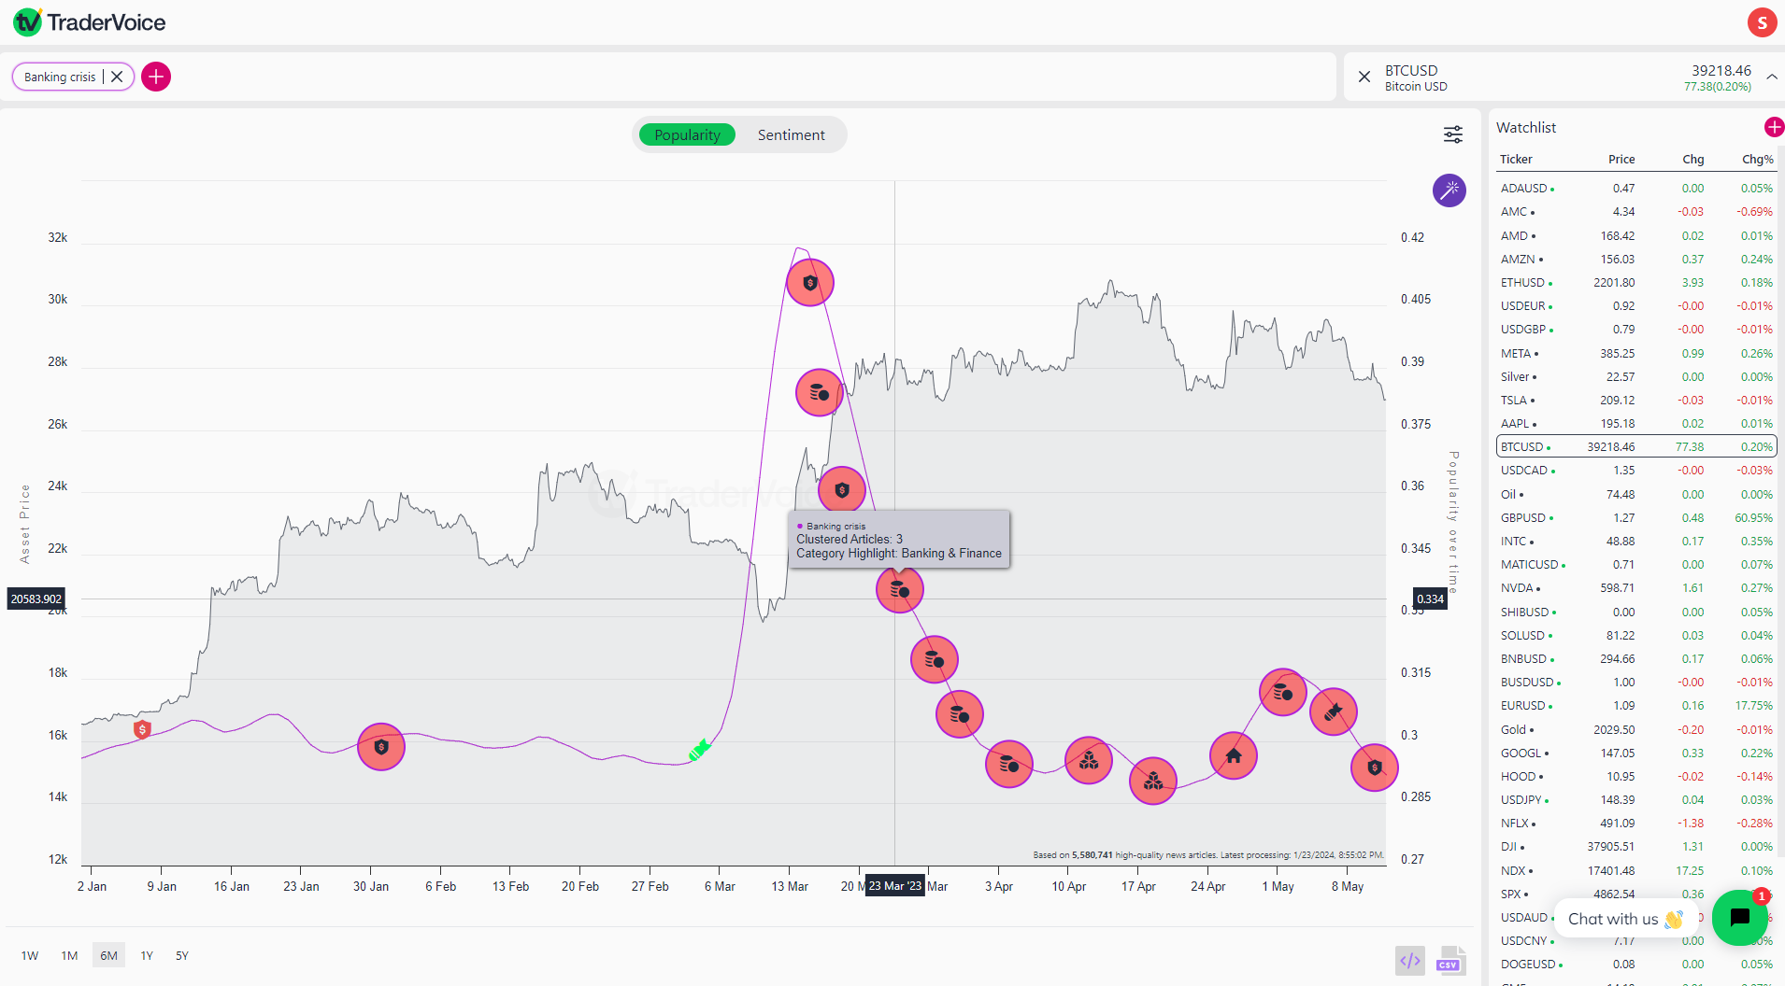This screenshot has width=1785, height=986.
Task: Open the user profile avatar S
Action: pyautogui.click(x=1762, y=22)
